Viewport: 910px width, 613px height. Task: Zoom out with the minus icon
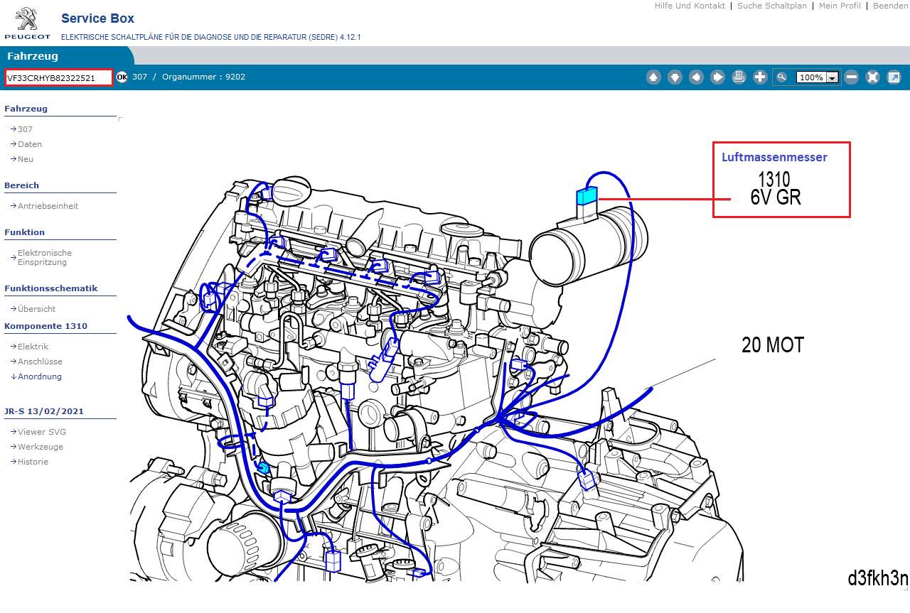[851, 77]
